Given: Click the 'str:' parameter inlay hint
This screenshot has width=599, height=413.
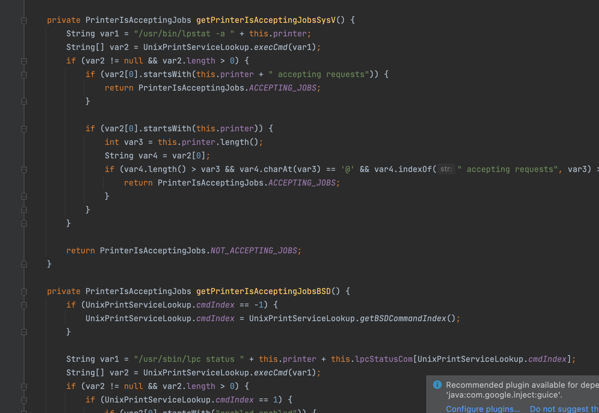Looking at the screenshot, I should [x=446, y=169].
